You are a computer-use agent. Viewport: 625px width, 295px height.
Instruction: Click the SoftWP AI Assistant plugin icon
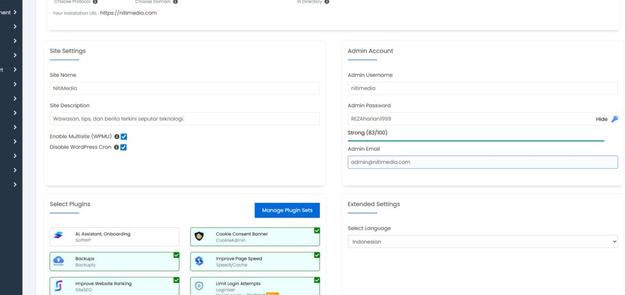tap(59, 236)
